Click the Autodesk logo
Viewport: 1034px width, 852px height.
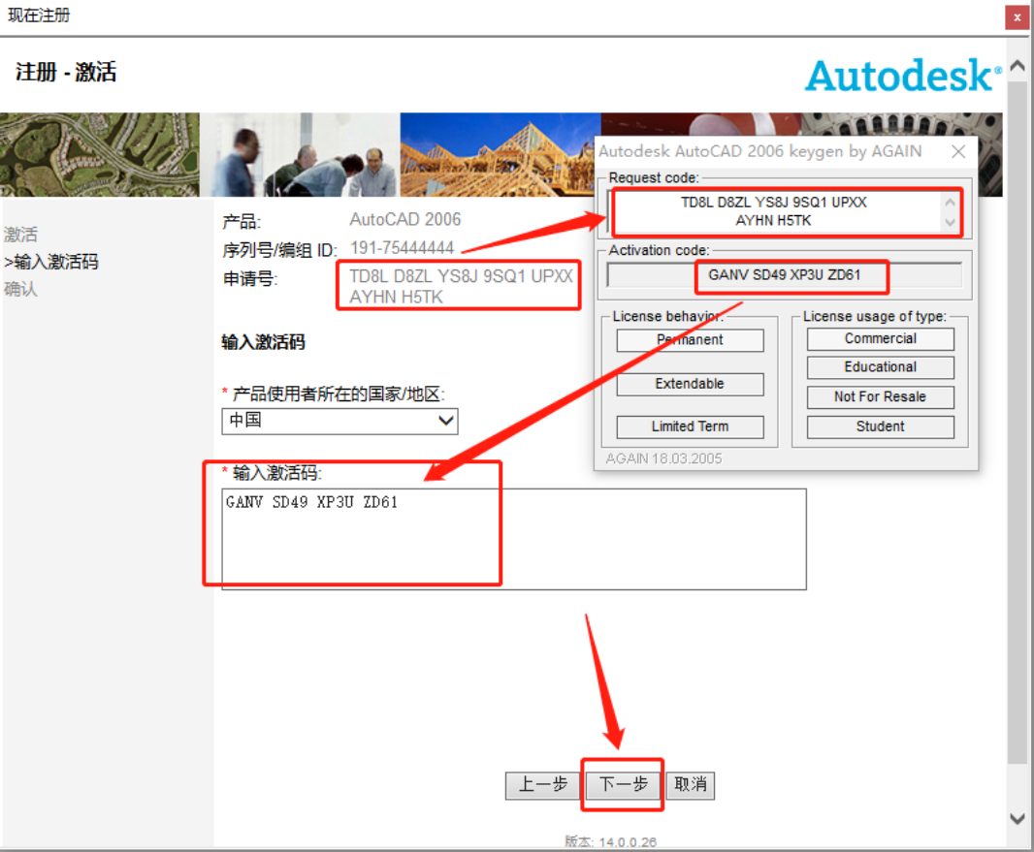[x=903, y=75]
